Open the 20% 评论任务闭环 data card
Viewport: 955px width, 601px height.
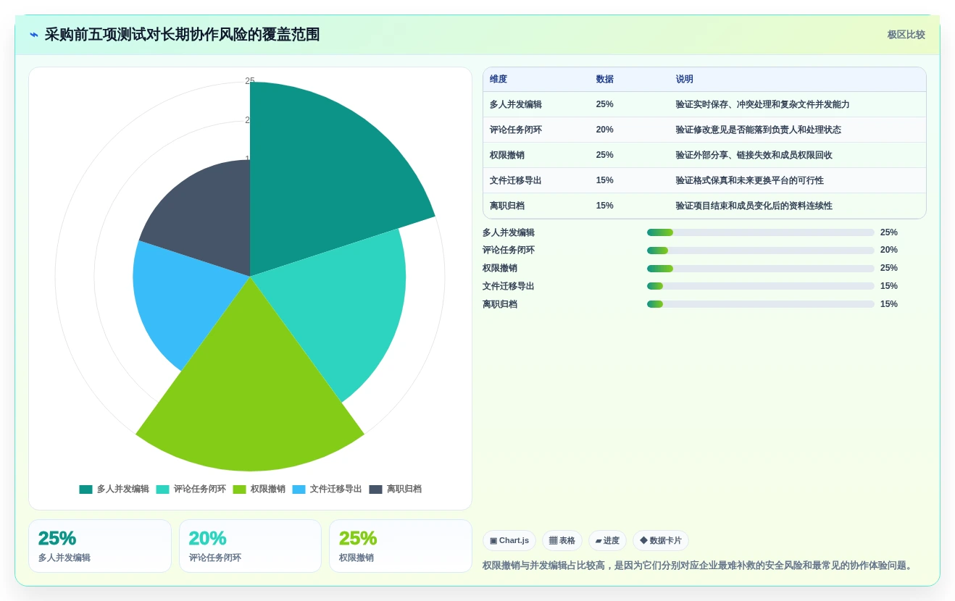pyautogui.click(x=250, y=546)
